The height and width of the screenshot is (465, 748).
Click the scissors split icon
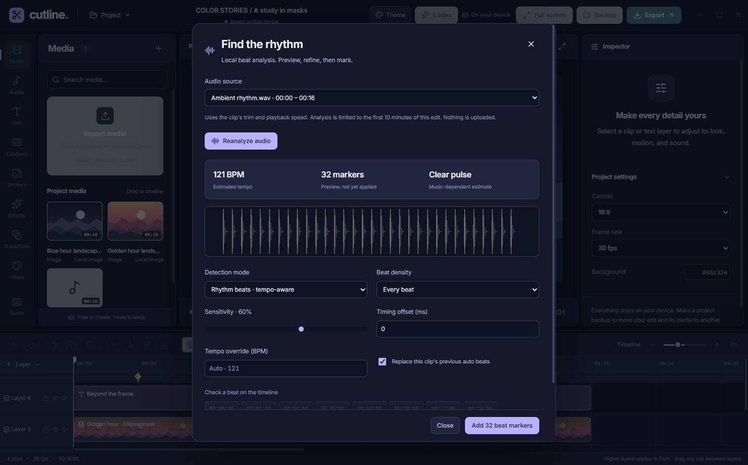tap(56, 345)
